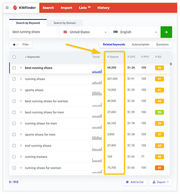Click the green KD badge 25
The height and width of the screenshot is (194, 180).
point(160,112)
